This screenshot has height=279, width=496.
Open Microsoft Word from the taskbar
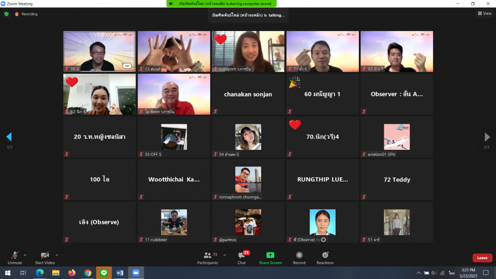120,273
